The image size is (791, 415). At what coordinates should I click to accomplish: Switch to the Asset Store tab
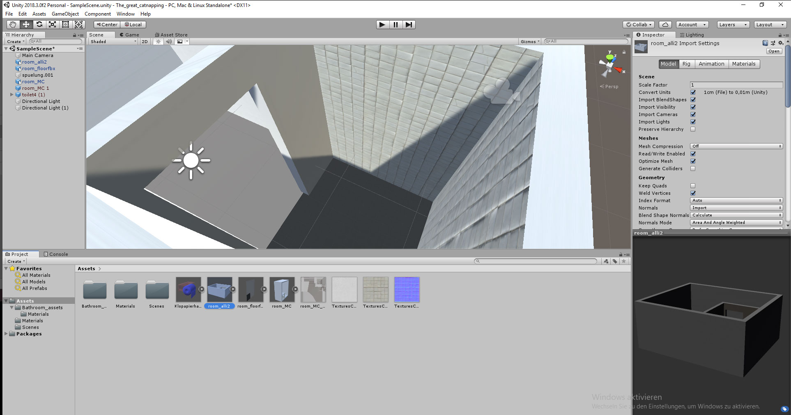tap(171, 35)
